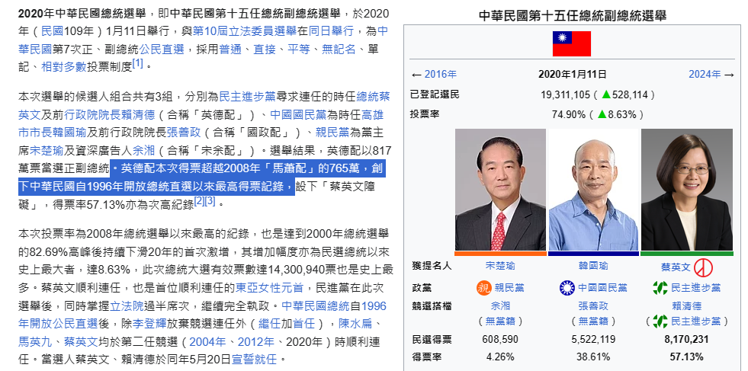
Task: Open 張善政 link in the 競選搭檔 row
Action: (593, 305)
